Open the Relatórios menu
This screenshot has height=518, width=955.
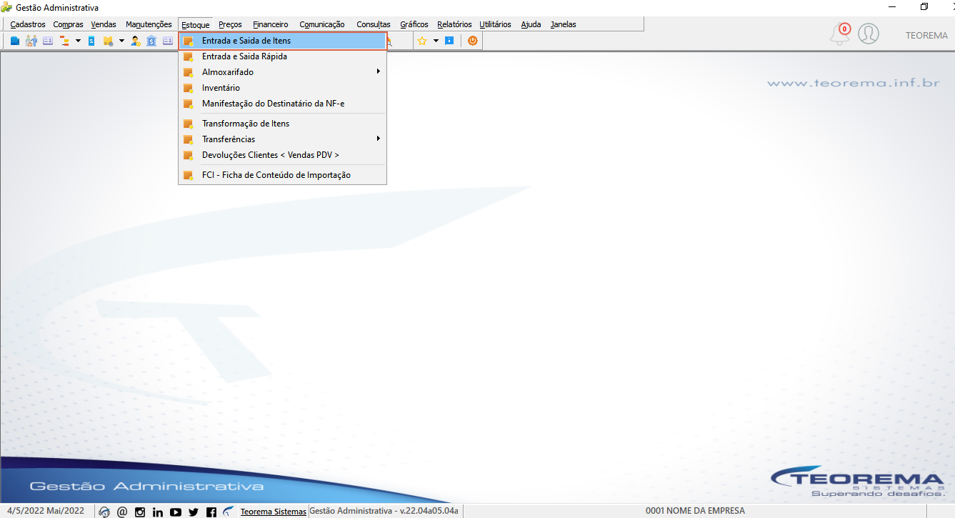(x=454, y=24)
